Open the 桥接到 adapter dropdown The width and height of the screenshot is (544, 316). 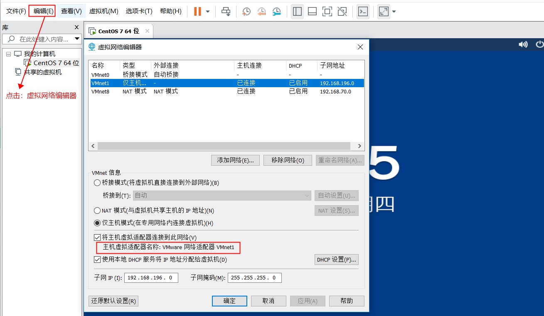[222, 195]
